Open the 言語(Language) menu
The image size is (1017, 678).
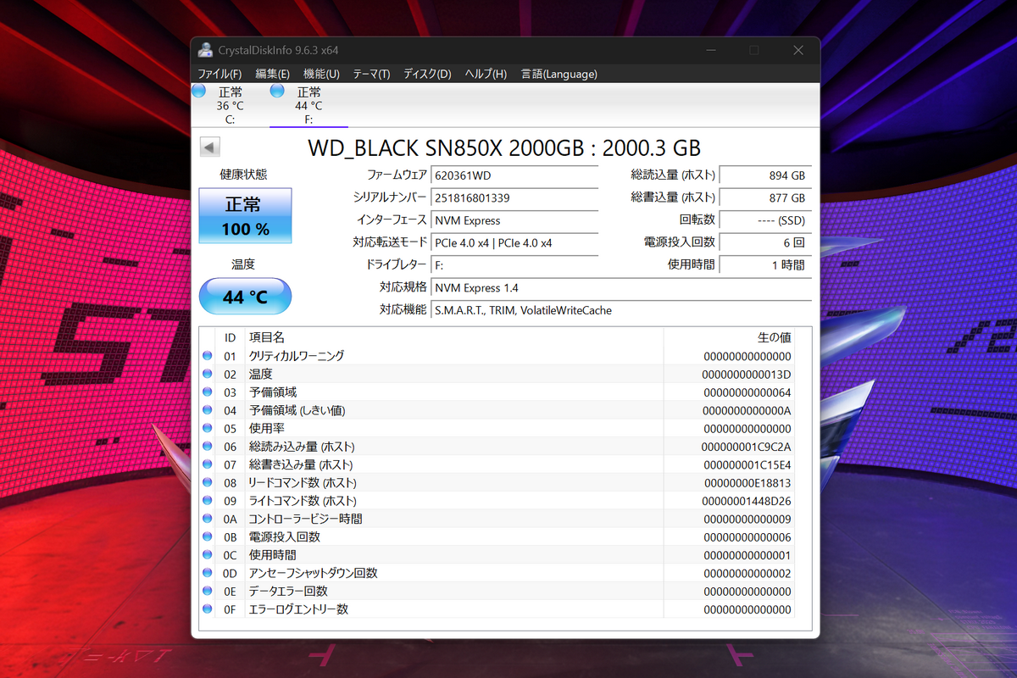(x=559, y=74)
